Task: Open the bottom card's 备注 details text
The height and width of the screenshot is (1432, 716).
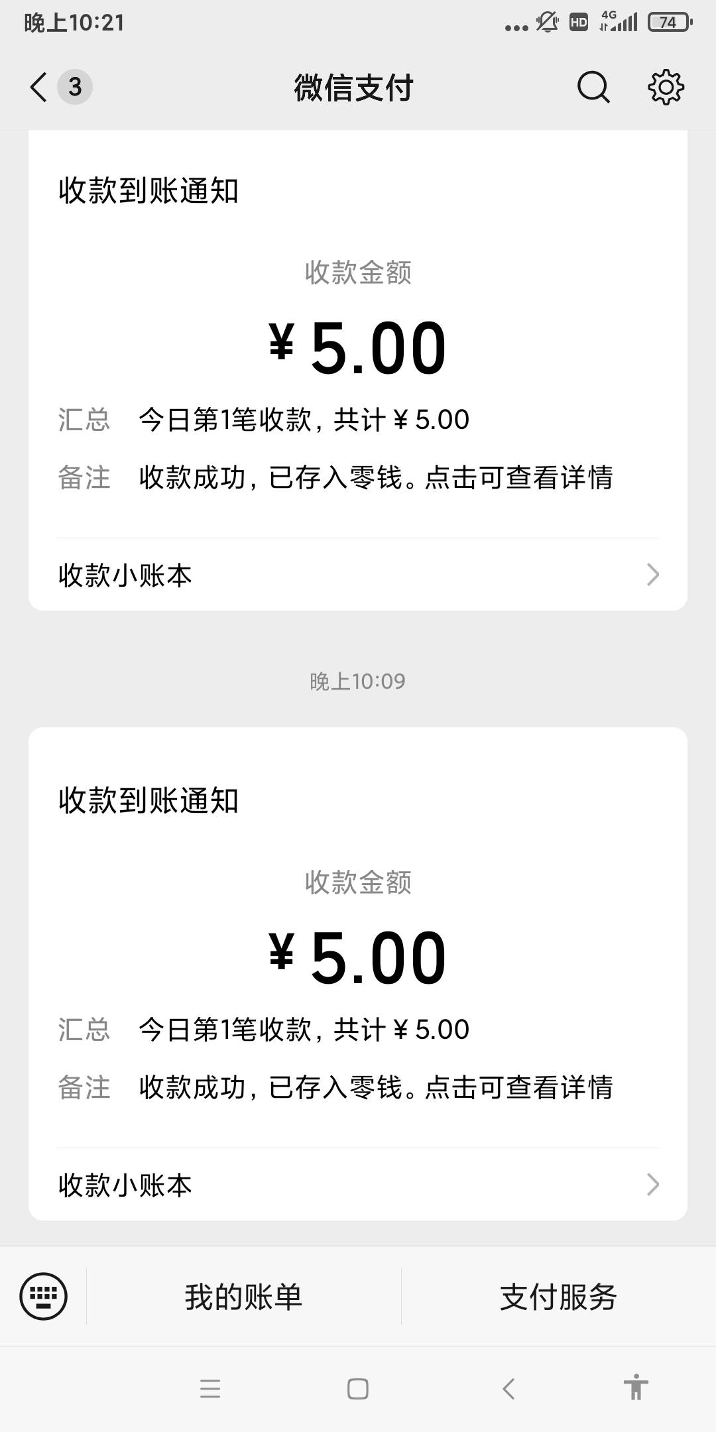Action: coord(375,1087)
